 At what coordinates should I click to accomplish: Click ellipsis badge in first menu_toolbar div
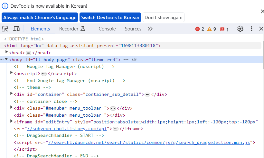pyautogui.click(x=113, y=109)
